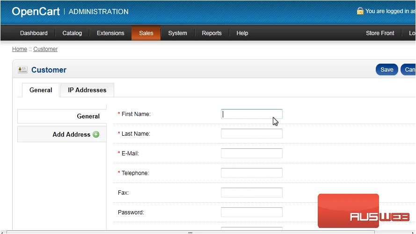416x234 pixels.
Task: Save the customer
Action: [387, 70]
